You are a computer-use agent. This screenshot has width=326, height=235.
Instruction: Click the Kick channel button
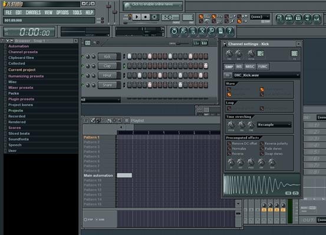107,57
